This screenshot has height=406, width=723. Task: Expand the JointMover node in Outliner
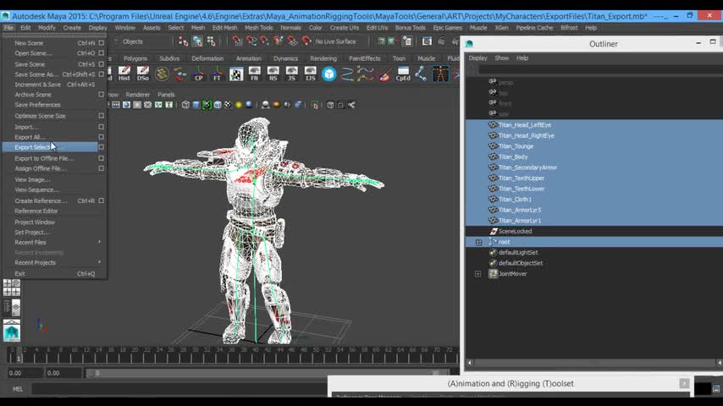pos(478,274)
